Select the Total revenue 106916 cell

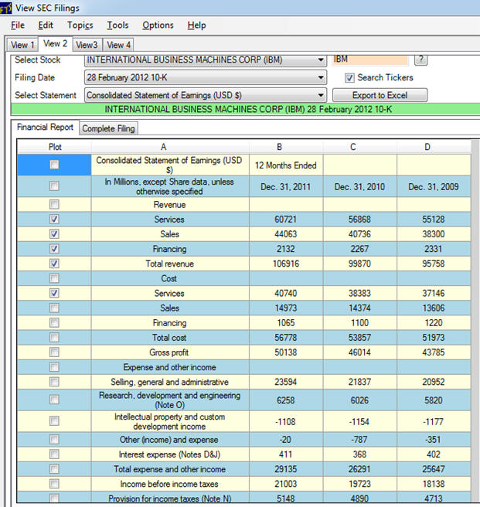286,264
